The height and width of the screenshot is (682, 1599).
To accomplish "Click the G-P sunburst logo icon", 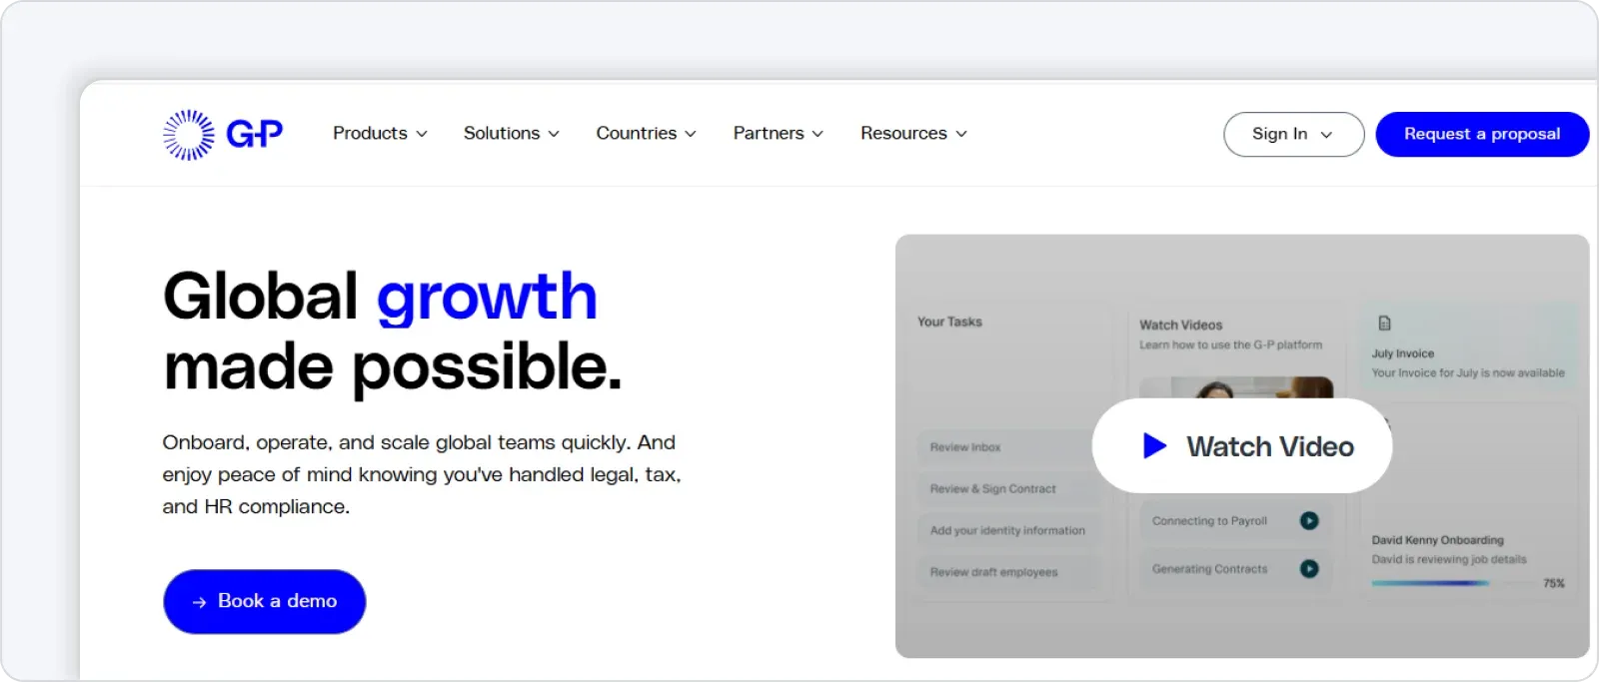I will click(189, 134).
